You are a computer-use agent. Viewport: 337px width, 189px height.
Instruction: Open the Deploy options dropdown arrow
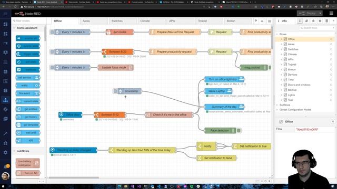pos(320,13)
